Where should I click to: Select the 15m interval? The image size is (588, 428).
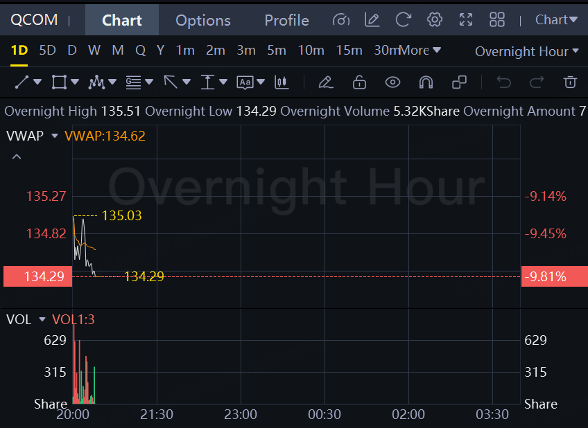(349, 51)
